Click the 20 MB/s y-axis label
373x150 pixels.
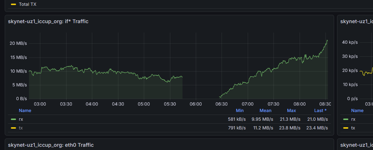click(x=18, y=43)
